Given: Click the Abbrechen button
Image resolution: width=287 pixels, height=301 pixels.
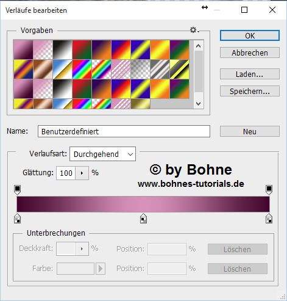Looking at the screenshot, I should [250, 53].
